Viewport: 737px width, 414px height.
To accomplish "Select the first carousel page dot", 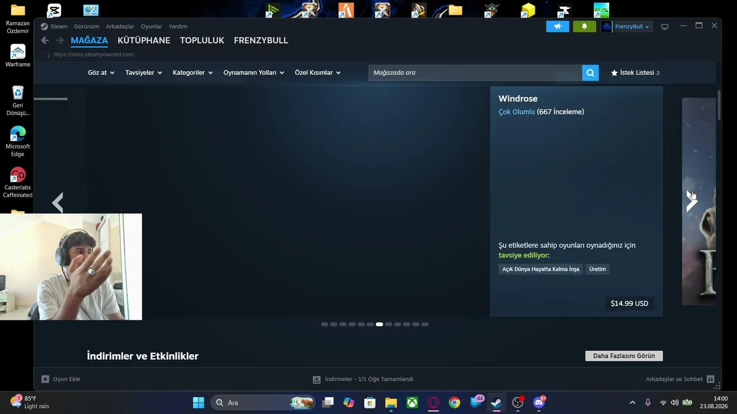I will tap(325, 324).
